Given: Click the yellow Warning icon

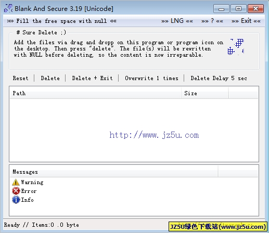Looking at the screenshot, I should point(16,182).
